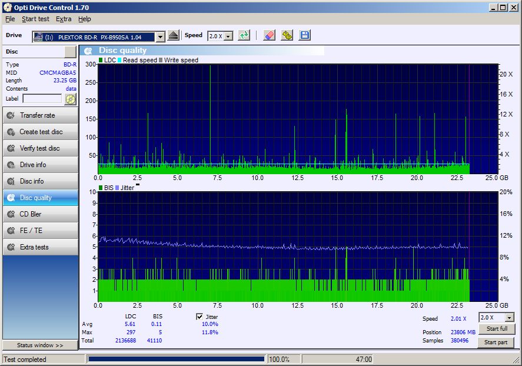Click the gray button beside Disc header

[x=70, y=52]
